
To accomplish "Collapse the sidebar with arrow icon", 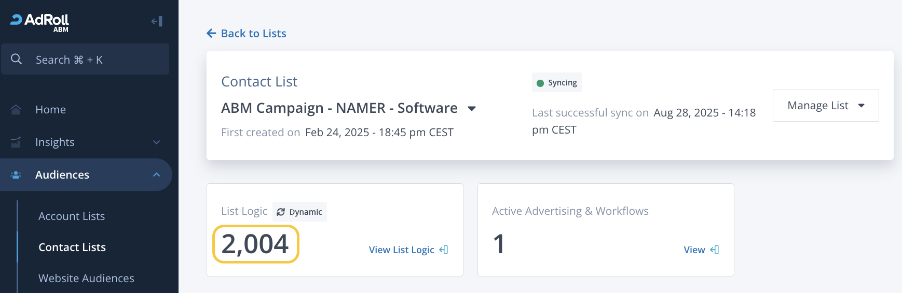I will (157, 21).
